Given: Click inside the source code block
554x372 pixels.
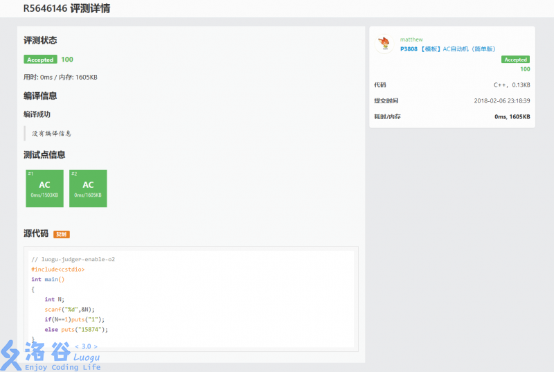Looking at the screenshot, I should click(190, 298).
